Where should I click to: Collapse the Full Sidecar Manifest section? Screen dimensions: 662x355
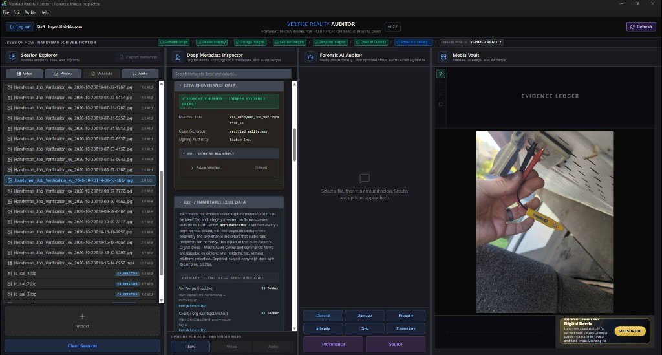[x=230, y=154]
